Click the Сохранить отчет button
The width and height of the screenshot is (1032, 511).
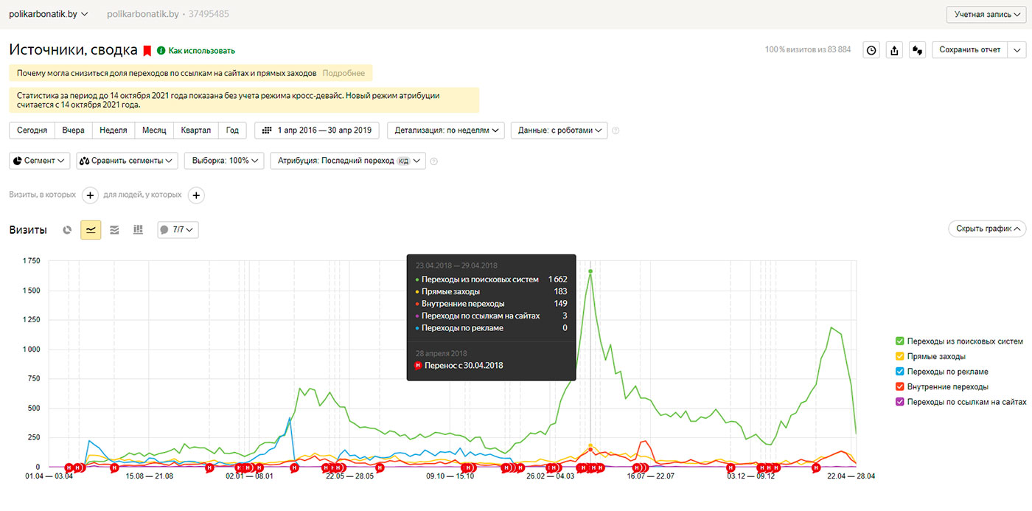tap(970, 50)
